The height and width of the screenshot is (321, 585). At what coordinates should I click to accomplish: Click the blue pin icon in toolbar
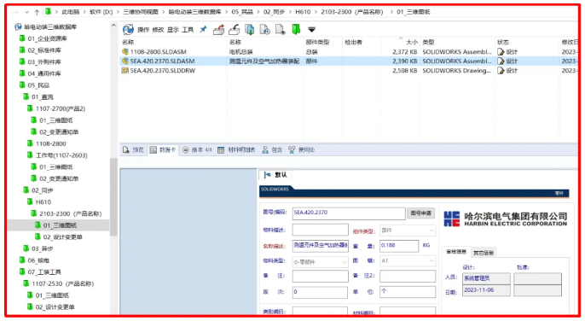pos(203,29)
